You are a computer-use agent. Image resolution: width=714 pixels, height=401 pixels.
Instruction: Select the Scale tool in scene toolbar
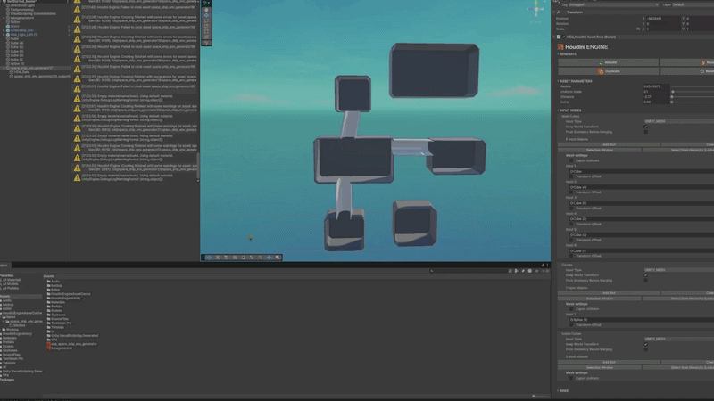tap(206, 27)
